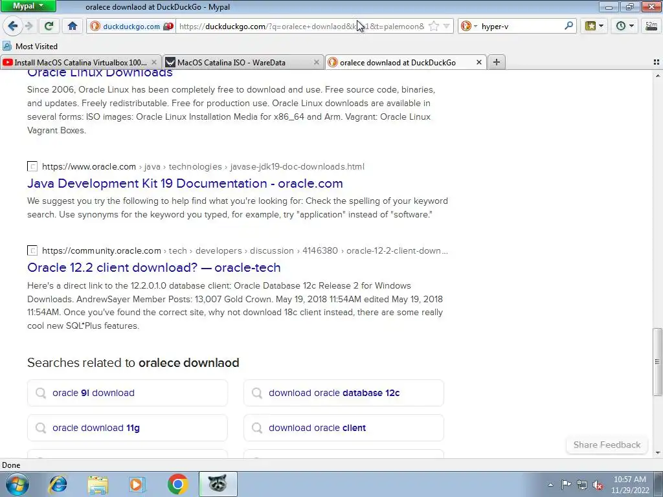Launch Google Chrome from the taskbar
Viewport: 663px width, 497px height.
[177, 484]
